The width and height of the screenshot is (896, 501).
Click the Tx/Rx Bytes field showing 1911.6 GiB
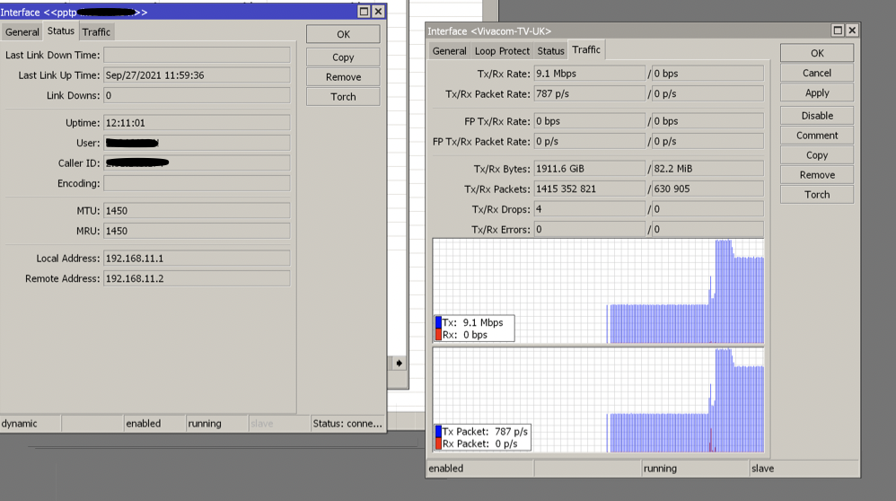[x=588, y=169]
